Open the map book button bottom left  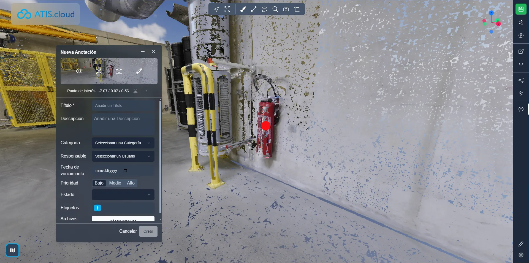coord(12,250)
